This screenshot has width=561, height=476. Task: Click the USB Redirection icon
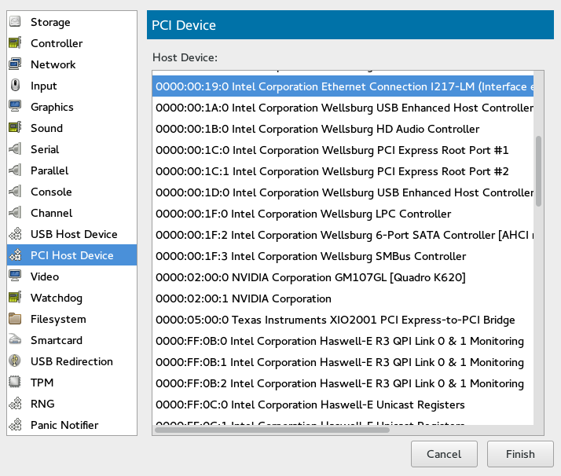coord(15,361)
